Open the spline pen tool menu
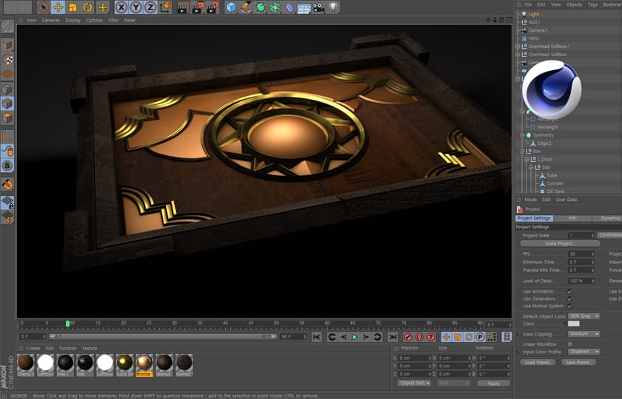622x399 pixels. (246, 7)
